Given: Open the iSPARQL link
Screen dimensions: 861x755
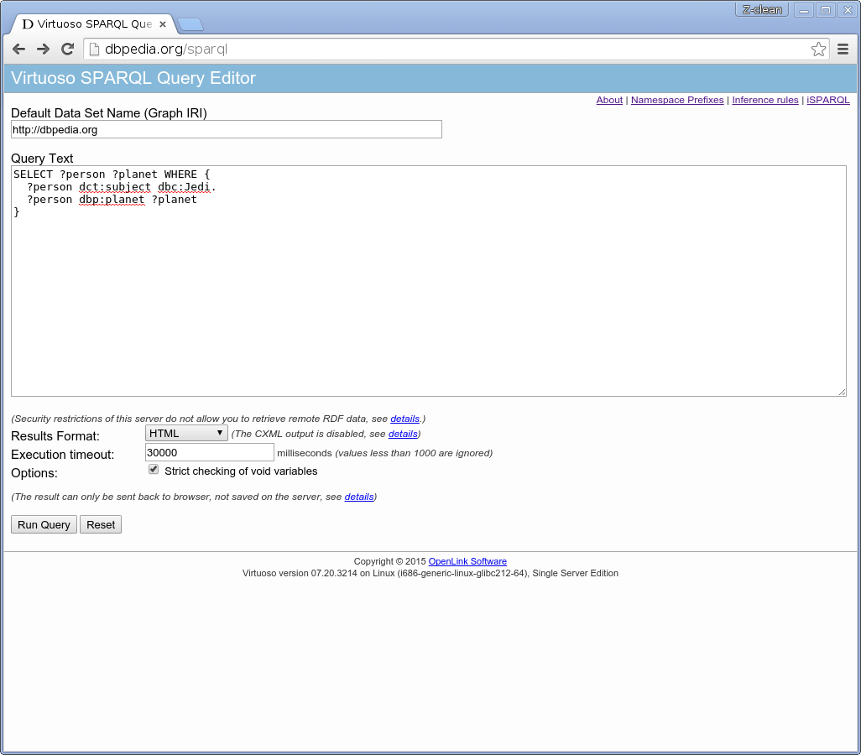Looking at the screenshot, I should [827, 100].
